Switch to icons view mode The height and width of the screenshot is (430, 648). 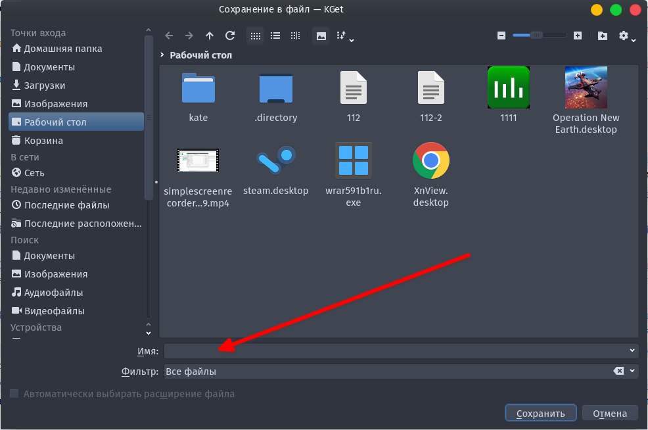tap(256, 36)
